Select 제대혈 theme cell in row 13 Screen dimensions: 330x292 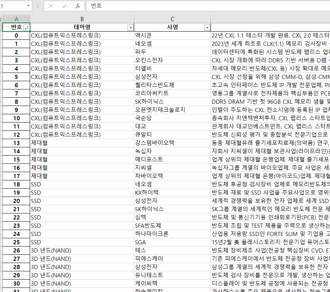(82, 143)
